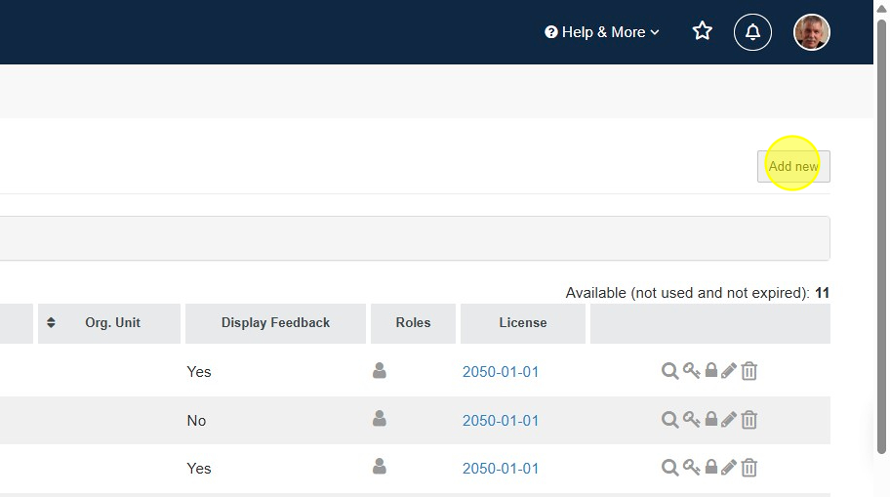Click the roles person icon in second row
Viewport: 890px width, 497px height.
pyautogui.click(x=380, y=419)
